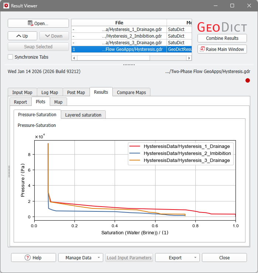Select the Plots sub-tab

click(x=41, y=101)
